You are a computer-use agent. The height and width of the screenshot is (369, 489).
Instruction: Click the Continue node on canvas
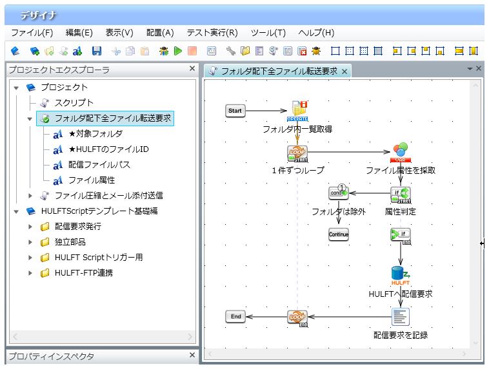(x=339, y=234)
